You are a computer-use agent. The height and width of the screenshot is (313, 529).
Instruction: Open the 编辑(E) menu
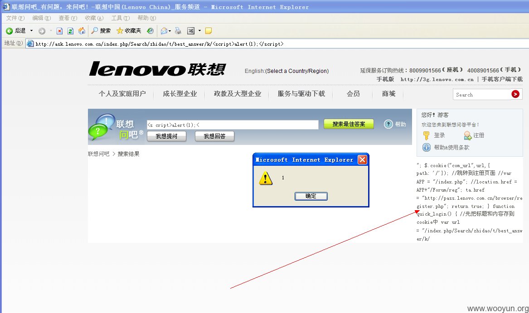42,18
